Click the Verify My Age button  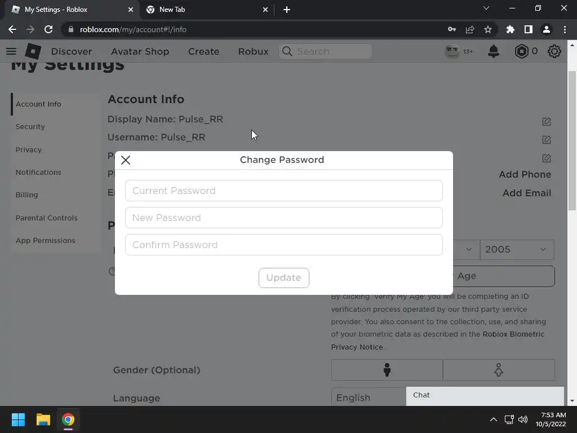(x=503, y=276)
